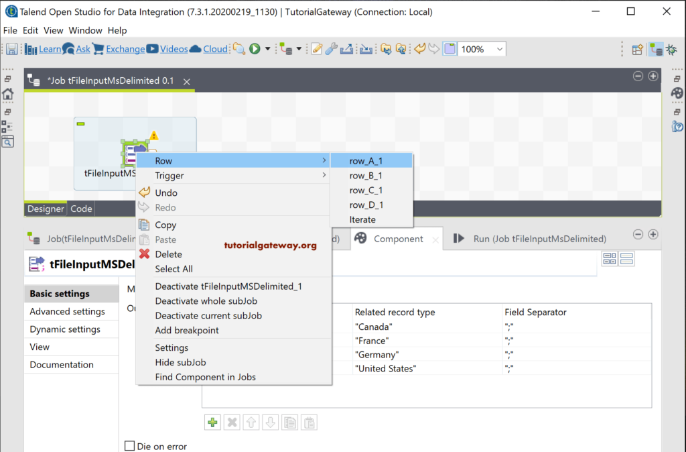The height and width of the screenshot is (452, 686).
Task: Toggle the Die on error checkbox
Action: (x=129, y=446)
